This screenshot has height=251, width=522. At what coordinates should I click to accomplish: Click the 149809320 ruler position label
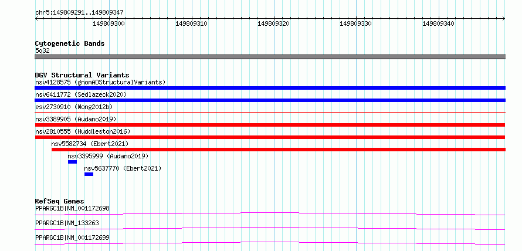click(x=274, y=23)
